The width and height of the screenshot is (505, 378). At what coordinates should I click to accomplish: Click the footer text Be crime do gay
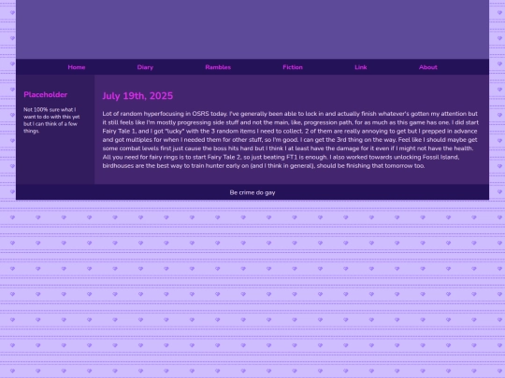(x=252, y=192)
